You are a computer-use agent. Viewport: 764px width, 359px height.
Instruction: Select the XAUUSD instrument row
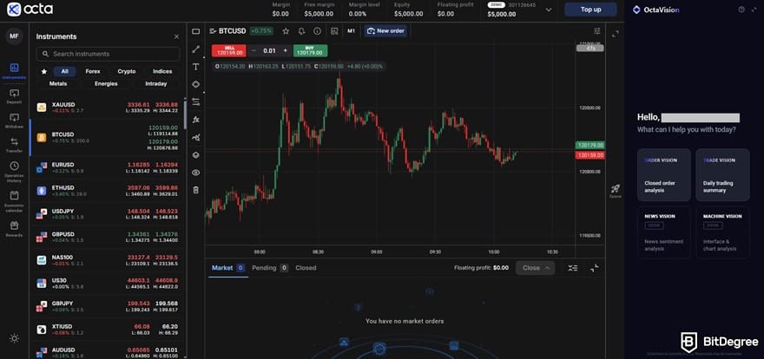click(107, 108)
